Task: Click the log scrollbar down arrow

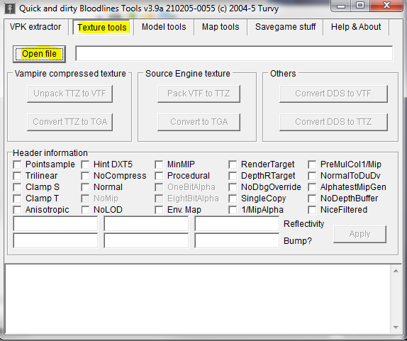Action: coord(396,328)
